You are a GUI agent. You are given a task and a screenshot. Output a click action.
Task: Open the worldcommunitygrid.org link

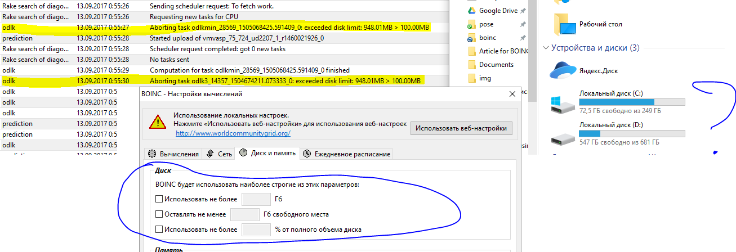pyautogui.click(x=233, y=133)
